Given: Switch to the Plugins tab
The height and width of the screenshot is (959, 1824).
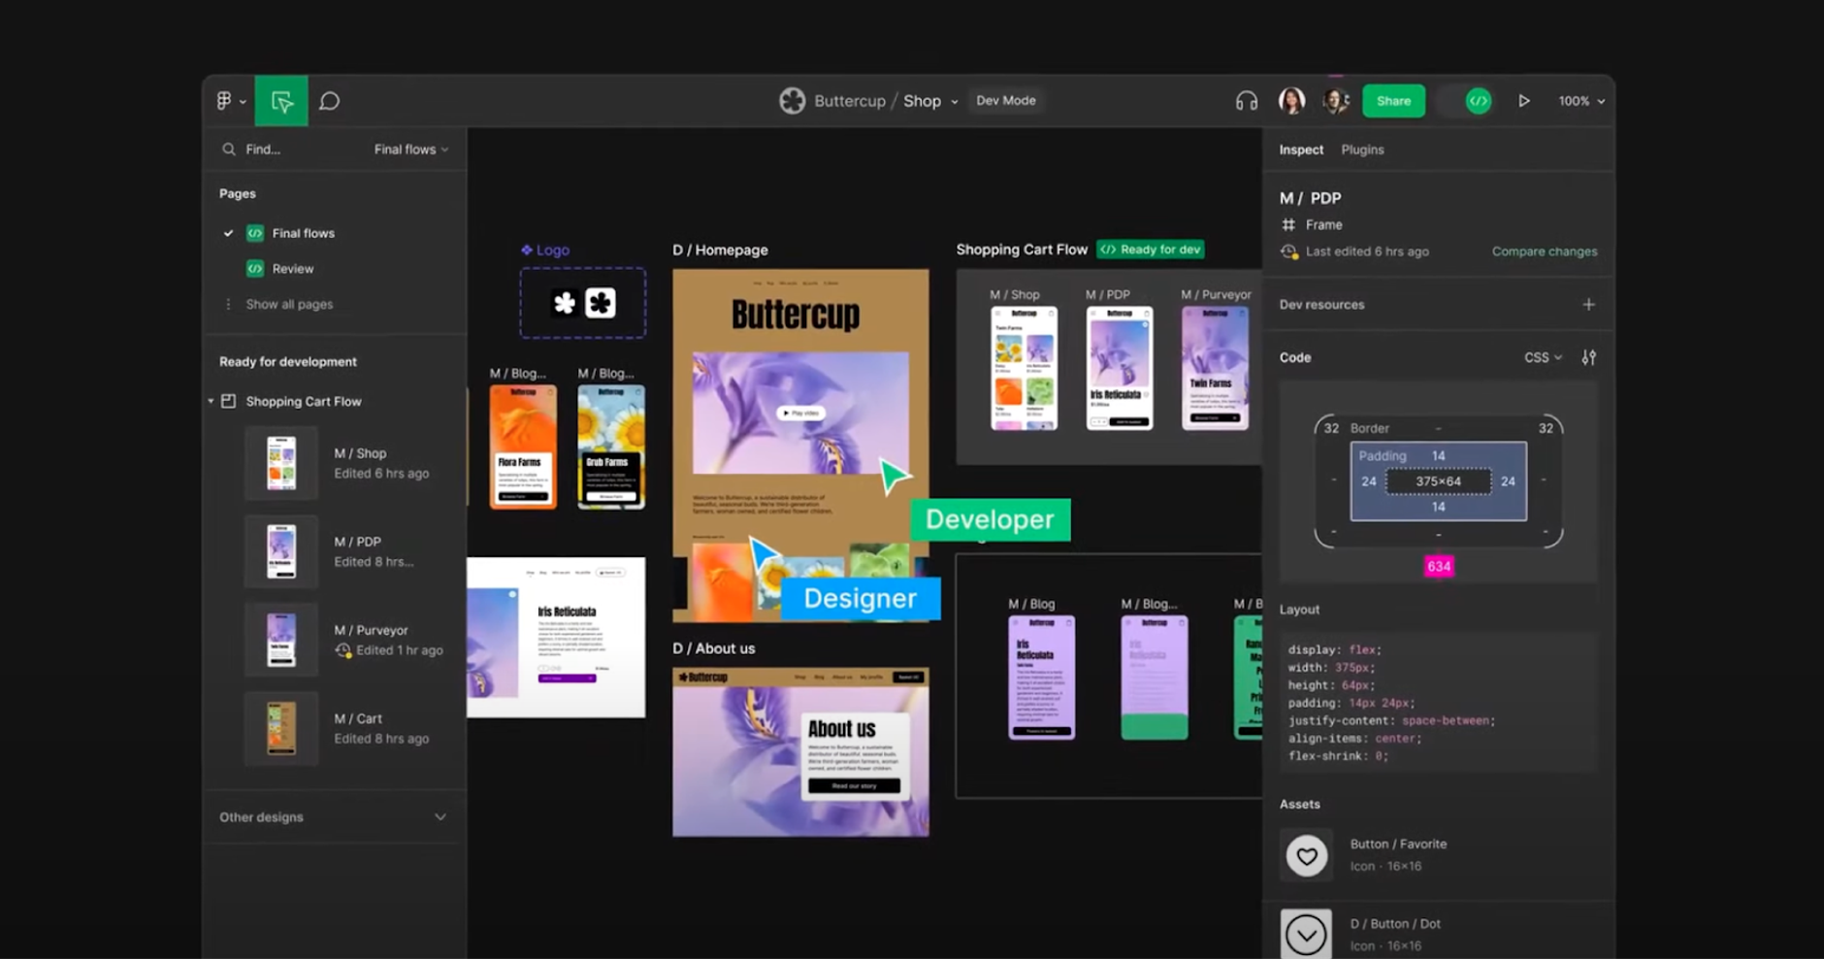Looking at the screenshot, I should coord(1362,149).
